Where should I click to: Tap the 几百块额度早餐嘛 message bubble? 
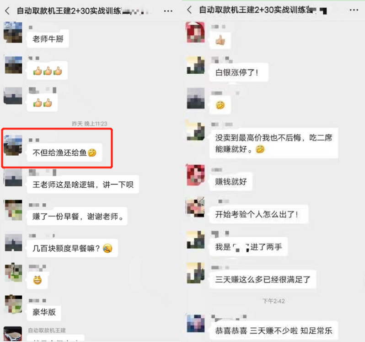(x=72, y=248)
